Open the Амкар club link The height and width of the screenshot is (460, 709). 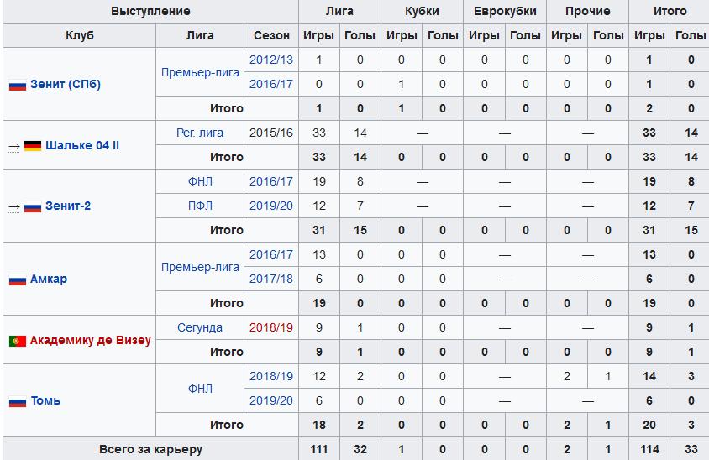click(49, 279)
